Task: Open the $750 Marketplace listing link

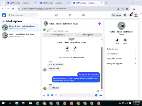Action: click(58, 31)
